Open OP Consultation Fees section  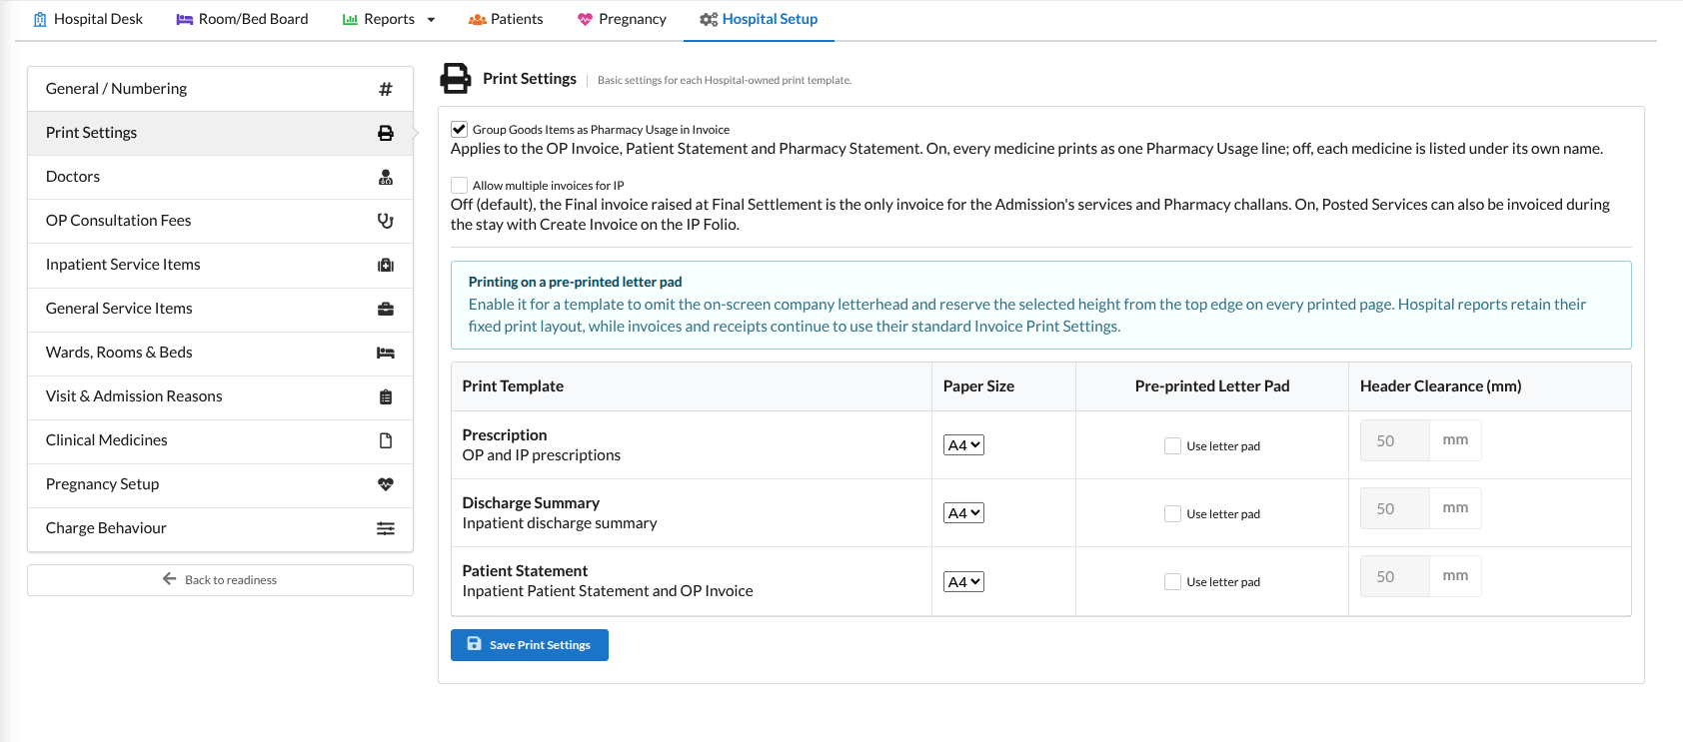pos(220,221)
